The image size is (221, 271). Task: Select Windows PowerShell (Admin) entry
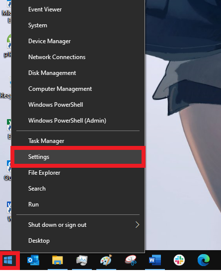78,121
